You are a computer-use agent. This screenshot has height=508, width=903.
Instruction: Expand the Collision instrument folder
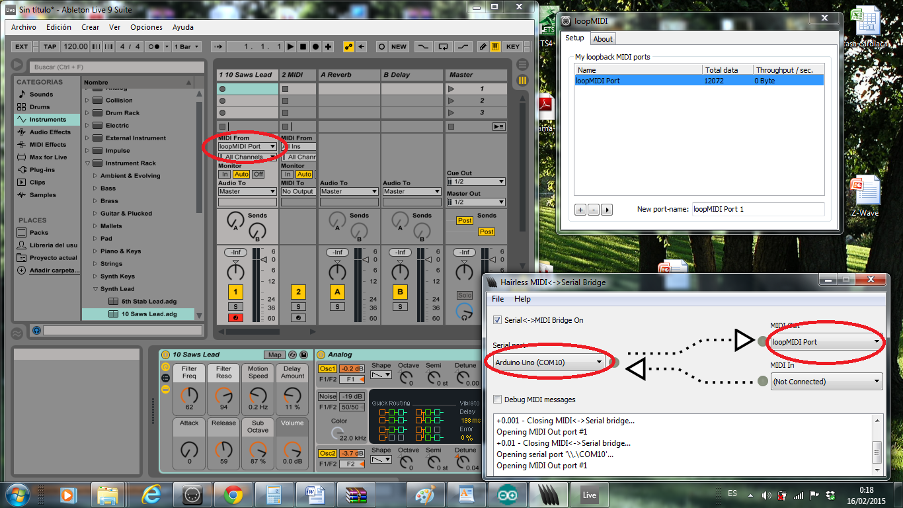tap(87, 101)
